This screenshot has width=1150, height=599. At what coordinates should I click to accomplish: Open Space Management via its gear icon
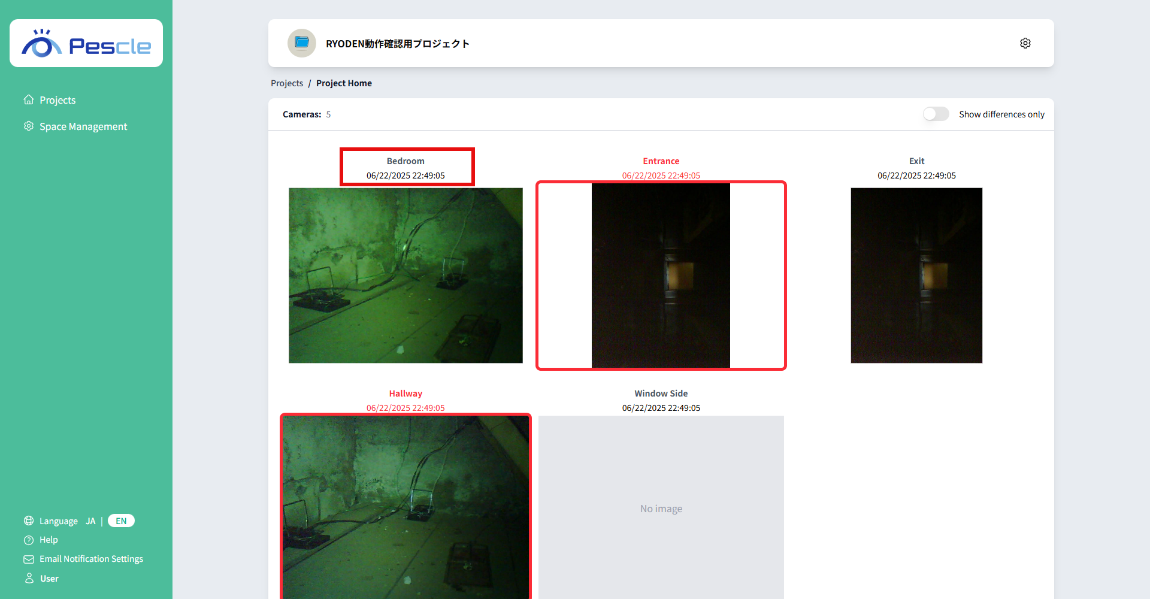(29, 126)
